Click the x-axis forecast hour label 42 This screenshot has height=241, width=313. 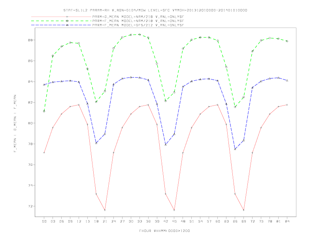click(x=166, y=221)
